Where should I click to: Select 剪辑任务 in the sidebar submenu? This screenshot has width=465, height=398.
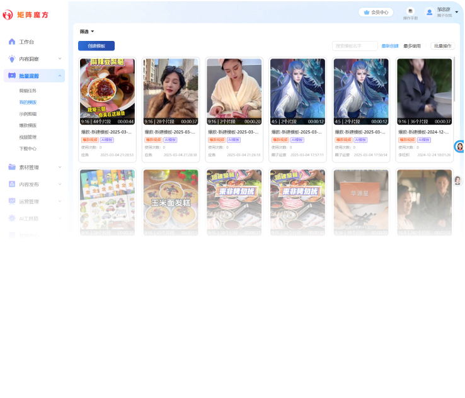28,91
